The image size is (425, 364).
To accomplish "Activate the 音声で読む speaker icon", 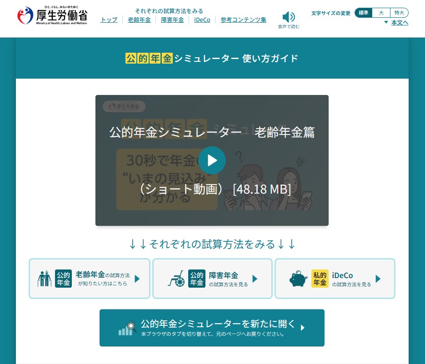I will (x=288, y=17).
